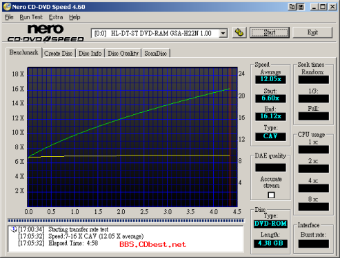This screenshot has width=340, height=258.
Task: Click the Nero CD-DVD Speed logo
Action: (x=46, y=34)
